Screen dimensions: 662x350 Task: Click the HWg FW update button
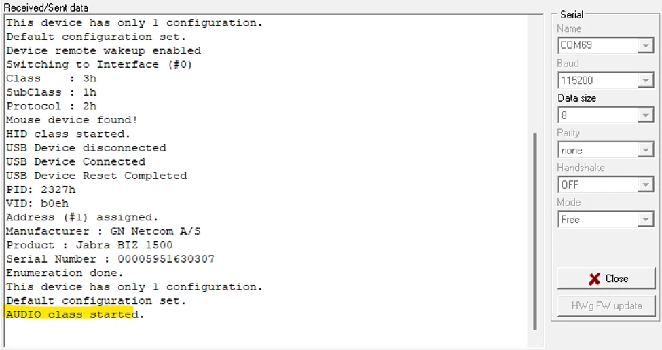(607, 306)
